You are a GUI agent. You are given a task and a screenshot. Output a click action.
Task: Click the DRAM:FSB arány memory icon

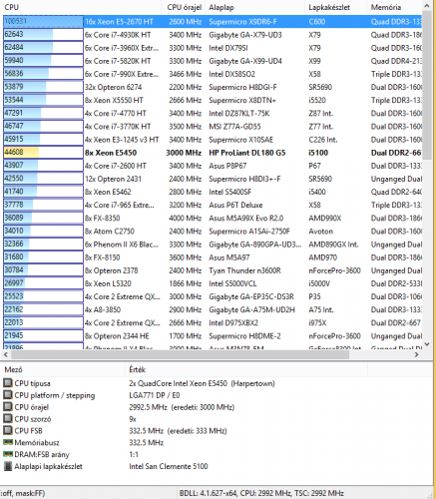click(x=8, y=454)
